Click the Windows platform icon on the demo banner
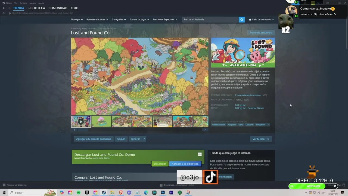 coord(200,154)
